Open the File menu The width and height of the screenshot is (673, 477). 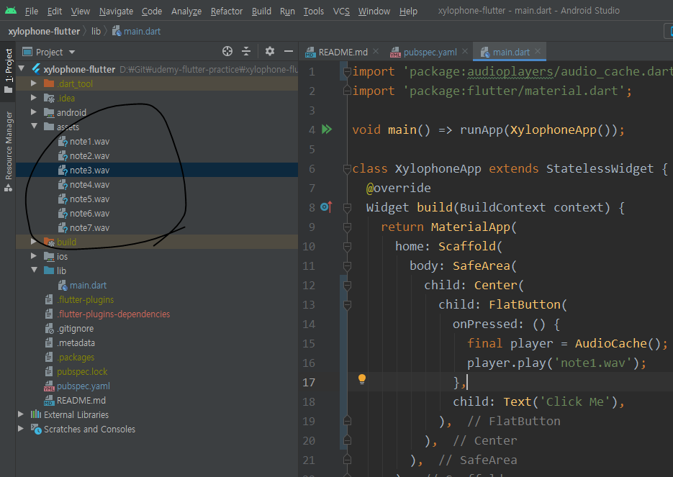pos(32,12)
